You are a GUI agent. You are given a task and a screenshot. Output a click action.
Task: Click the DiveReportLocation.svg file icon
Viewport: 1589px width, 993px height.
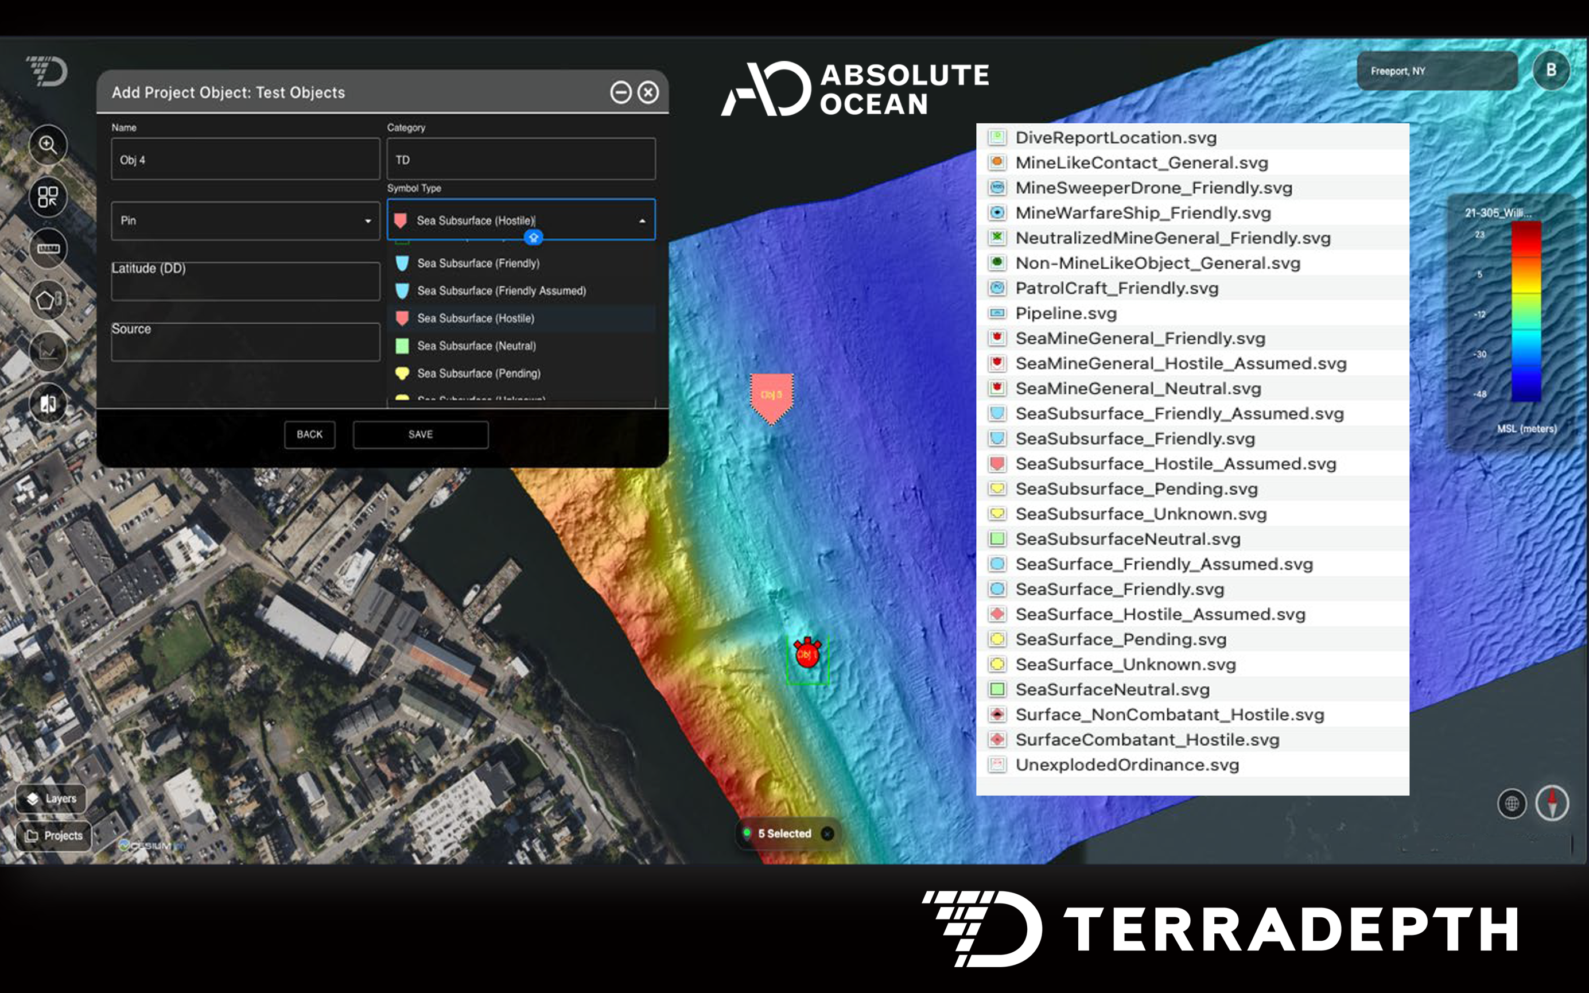click(x=997, y=137)
